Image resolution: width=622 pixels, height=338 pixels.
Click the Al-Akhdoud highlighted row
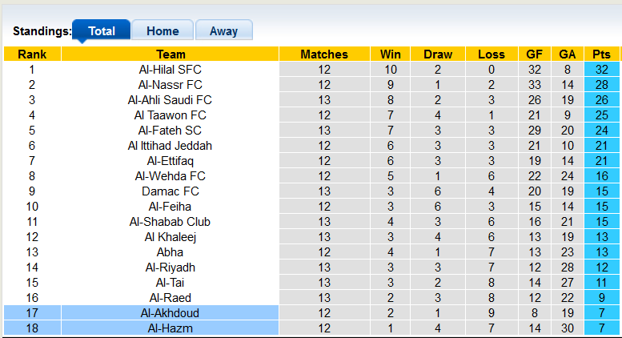pyautogui.click(x=170, y=313)
